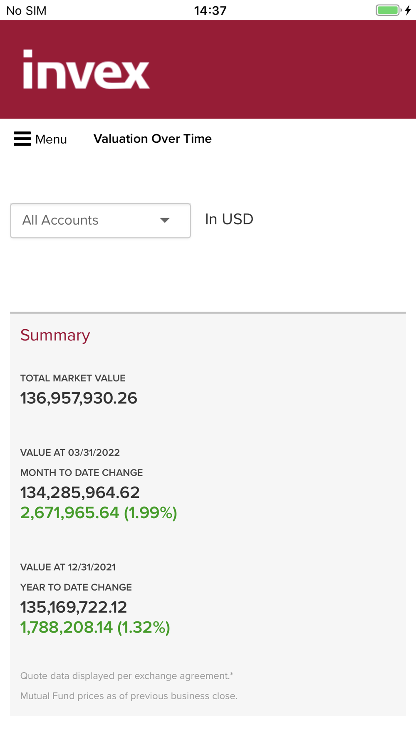The image size is (416, 740).
Task: Tap the In USD currency label
Action: point(229,219)
